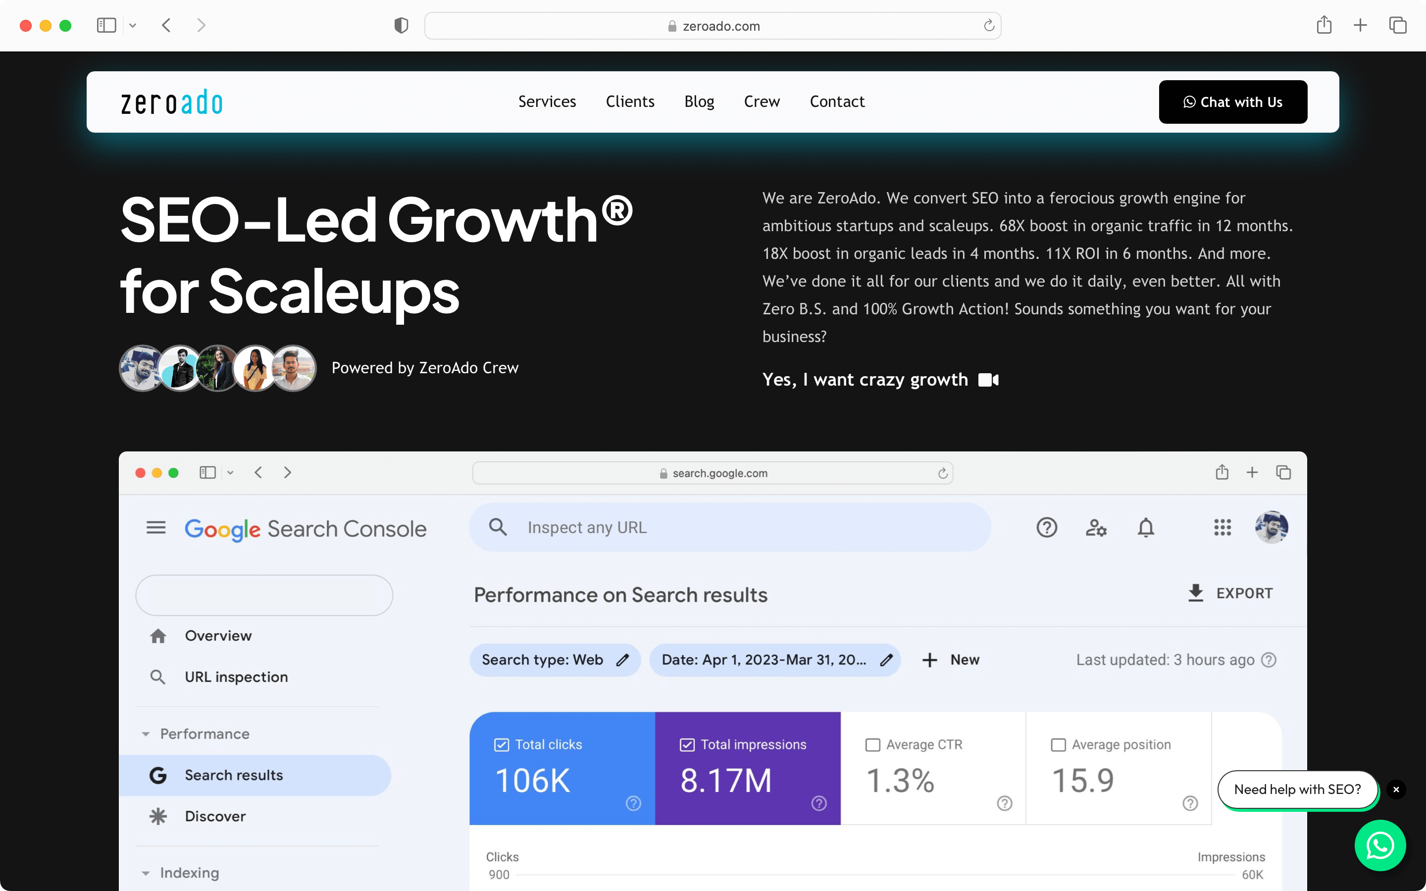Open user settings icon in Search Console
The width and height of the screenshot is (1426, 891).
click(x=1096, y=527)
